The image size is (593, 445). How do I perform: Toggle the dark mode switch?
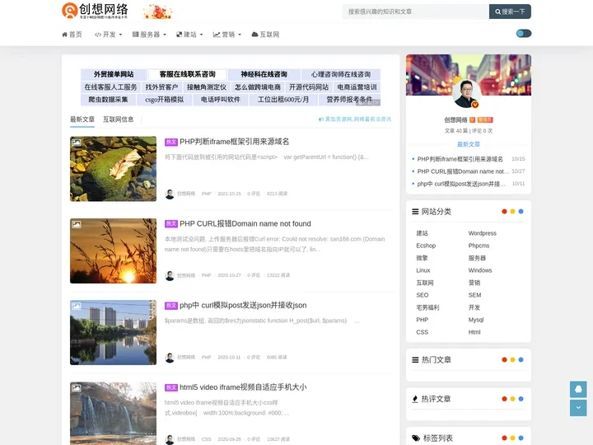point(524,34)
